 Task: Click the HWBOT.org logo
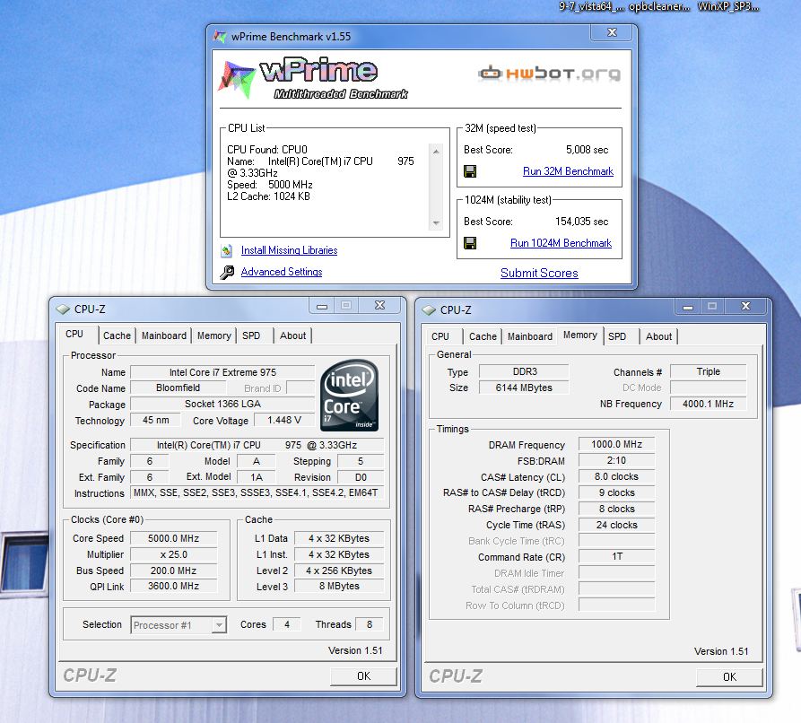pos(549,74)
